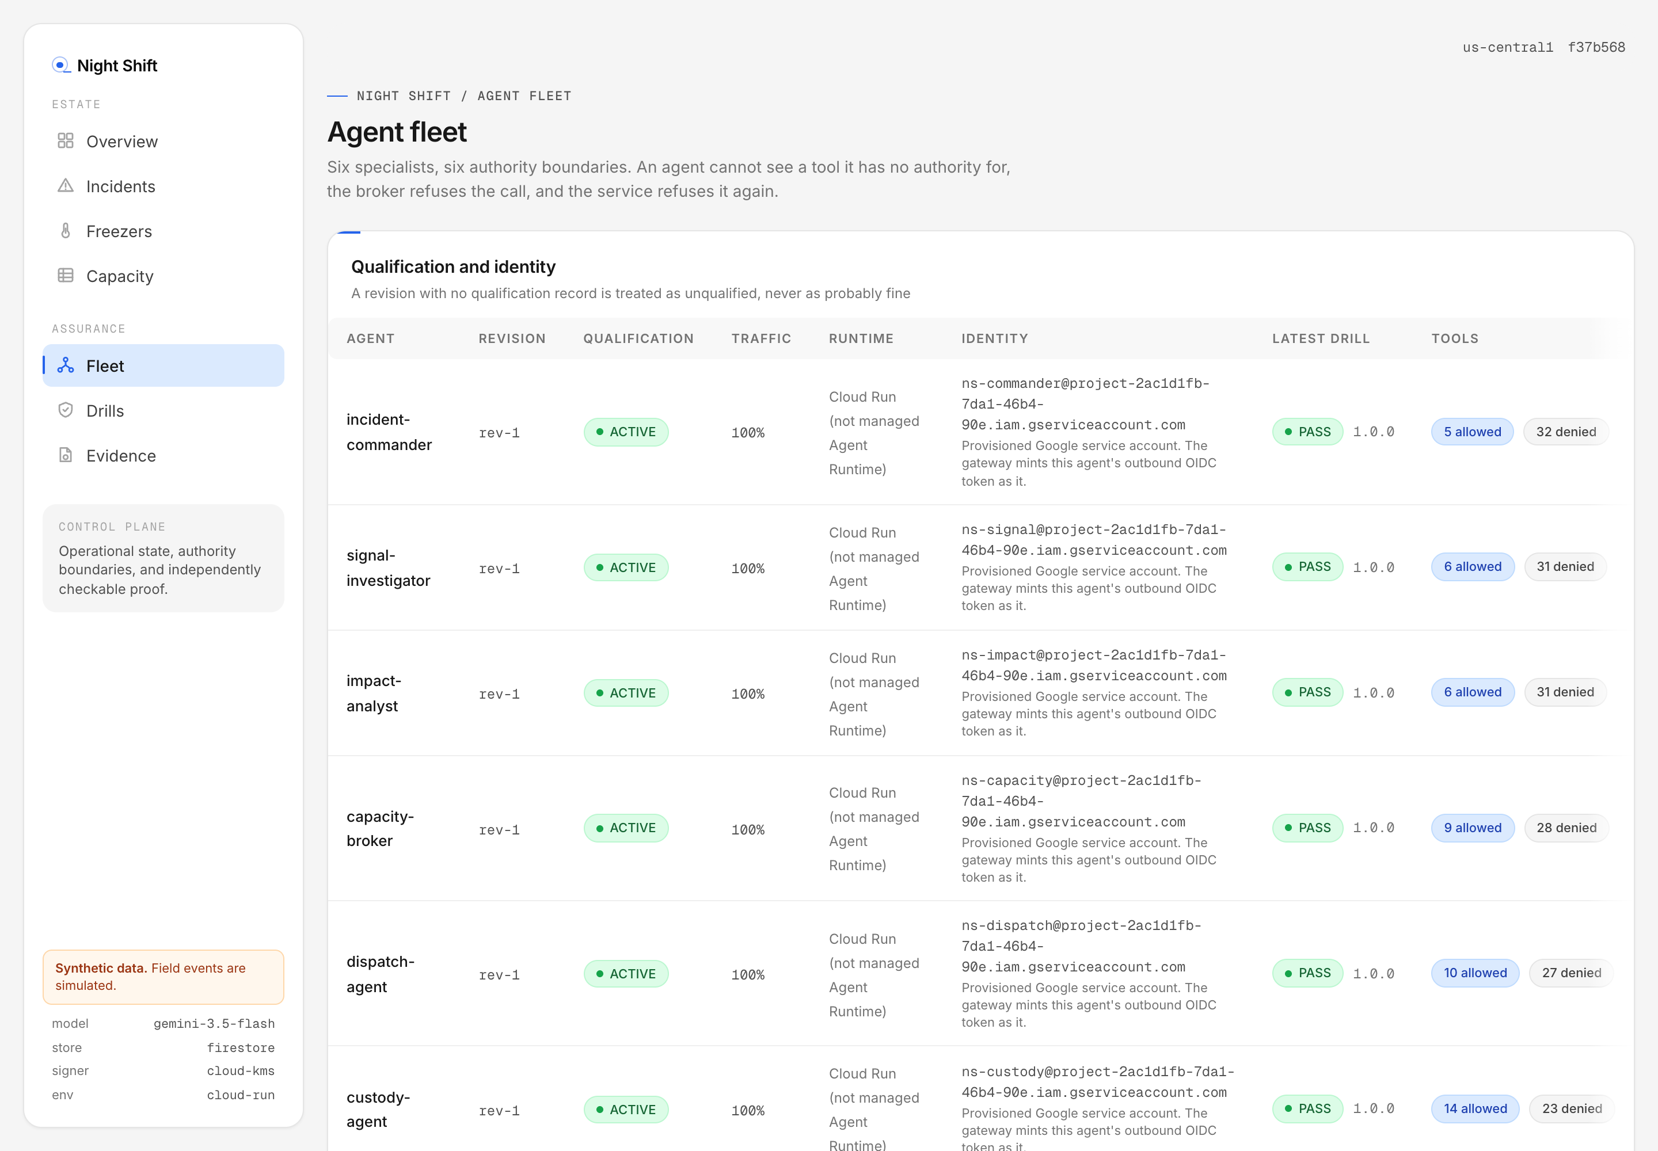This screenshot has width=1658, height=1151.
Task: Click 100% traffic for dispatch-agent
Action: (748, 974)
